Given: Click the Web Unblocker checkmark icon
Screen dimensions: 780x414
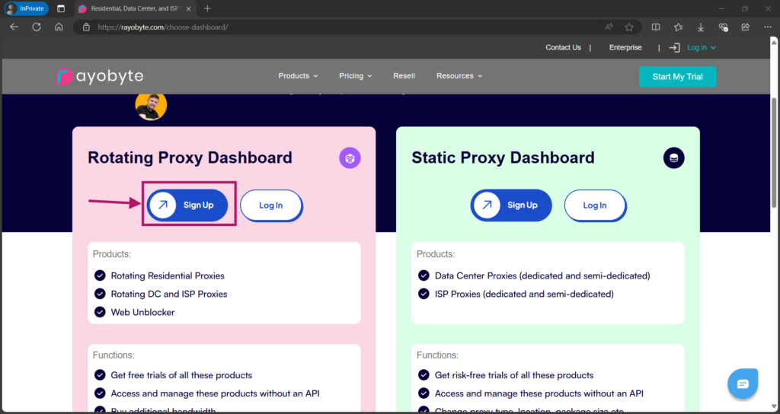Looking at the screenshot, I should (x=100, y=312).
